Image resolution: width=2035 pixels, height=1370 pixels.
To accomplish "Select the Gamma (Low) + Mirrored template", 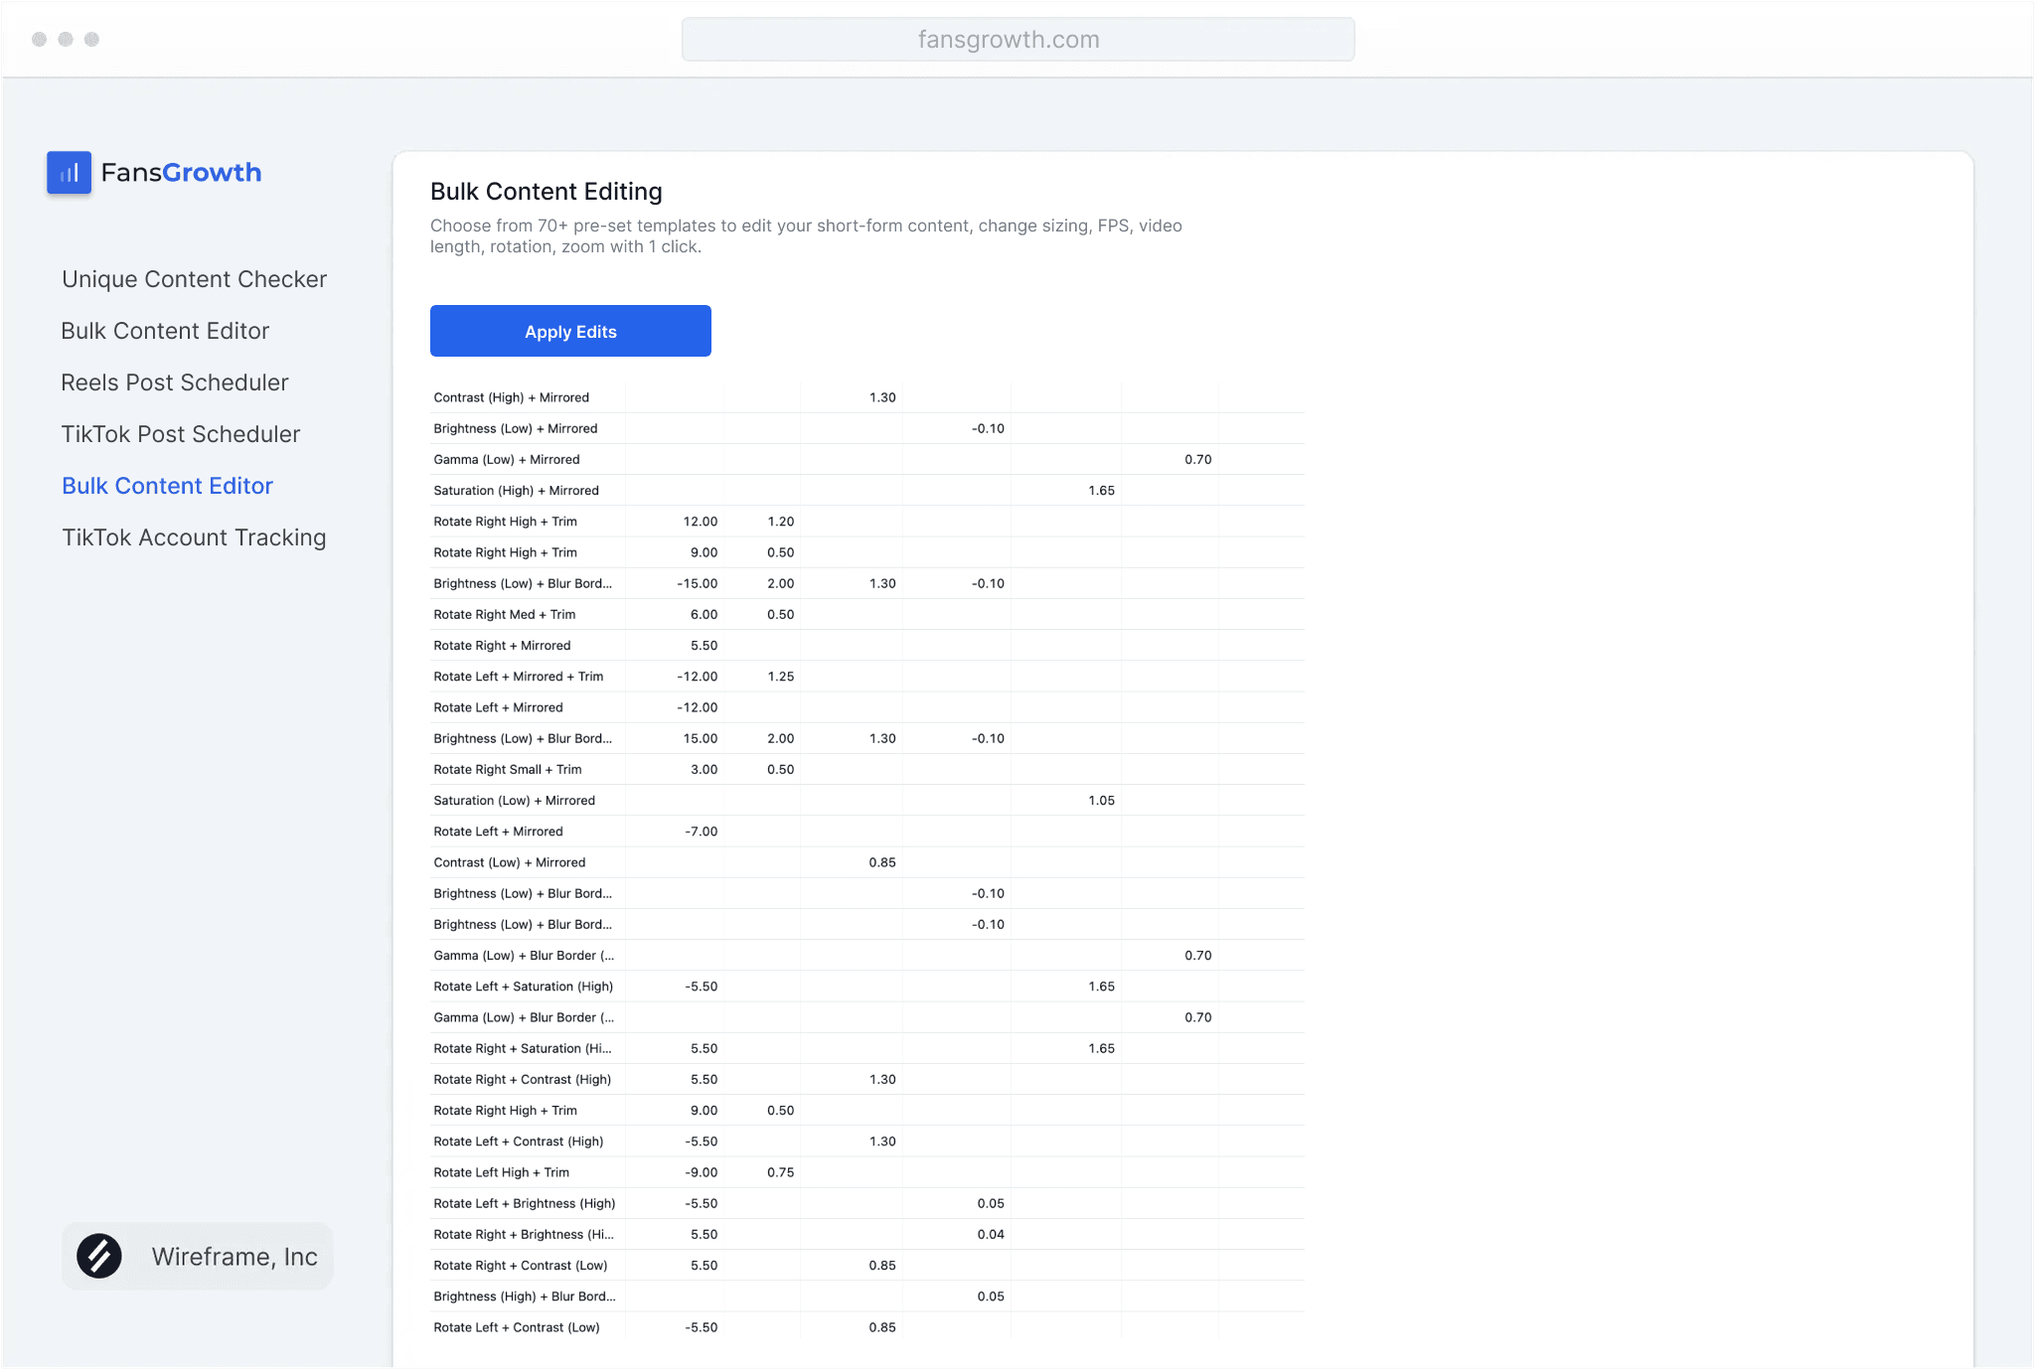I will [507, 460].
